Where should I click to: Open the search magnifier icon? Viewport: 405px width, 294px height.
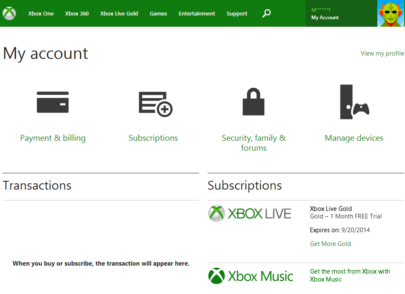[x=267, y=13]
